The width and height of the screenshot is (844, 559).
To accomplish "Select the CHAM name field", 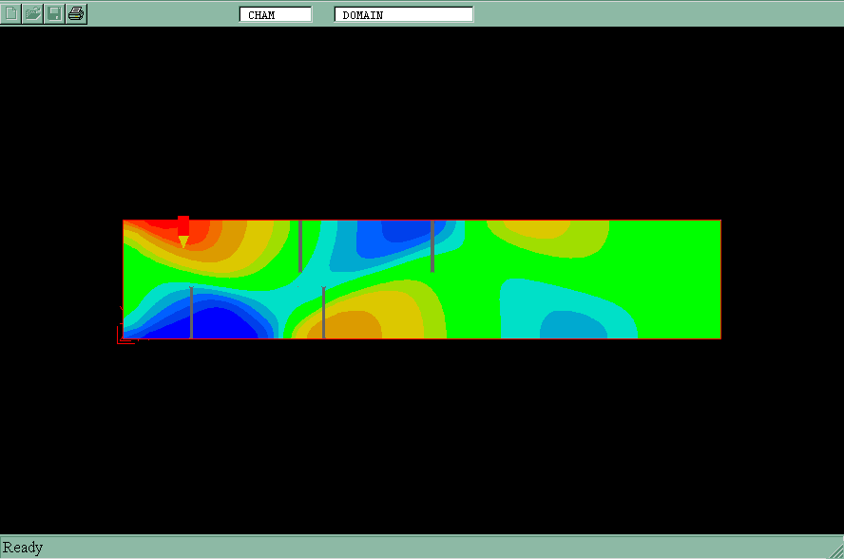I will [x=276, y=14].
